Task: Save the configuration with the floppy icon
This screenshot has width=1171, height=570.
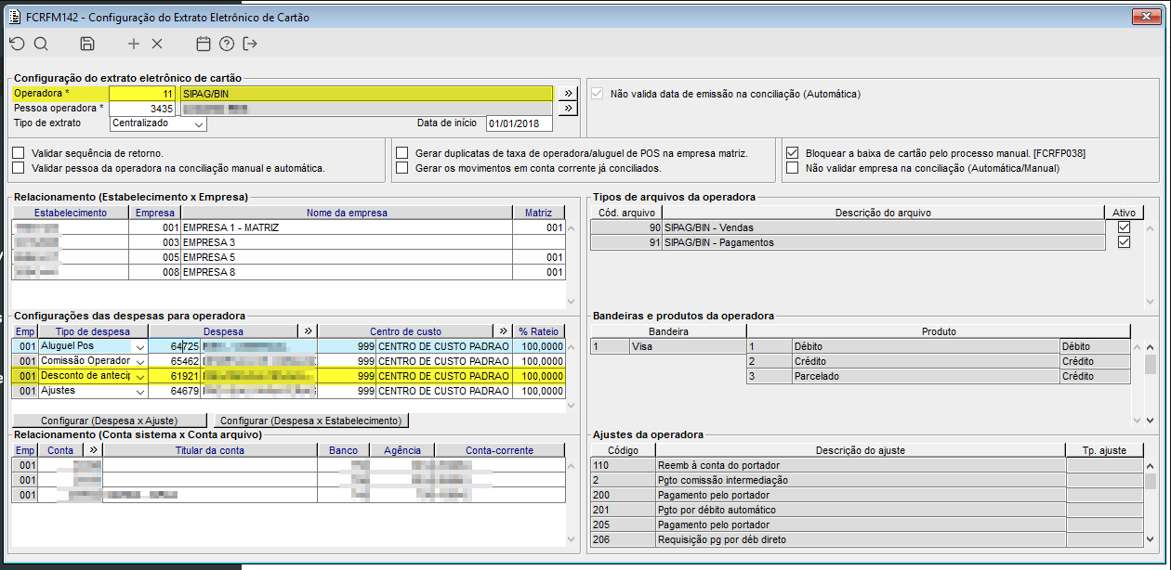Action: point(87,44)
